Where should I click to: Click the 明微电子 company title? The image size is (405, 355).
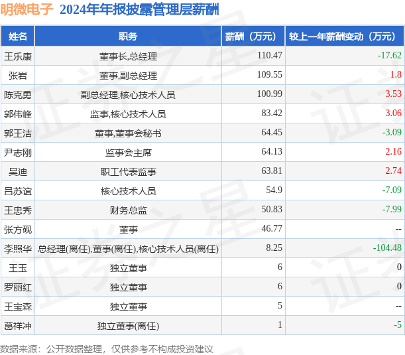coord(27,9)
